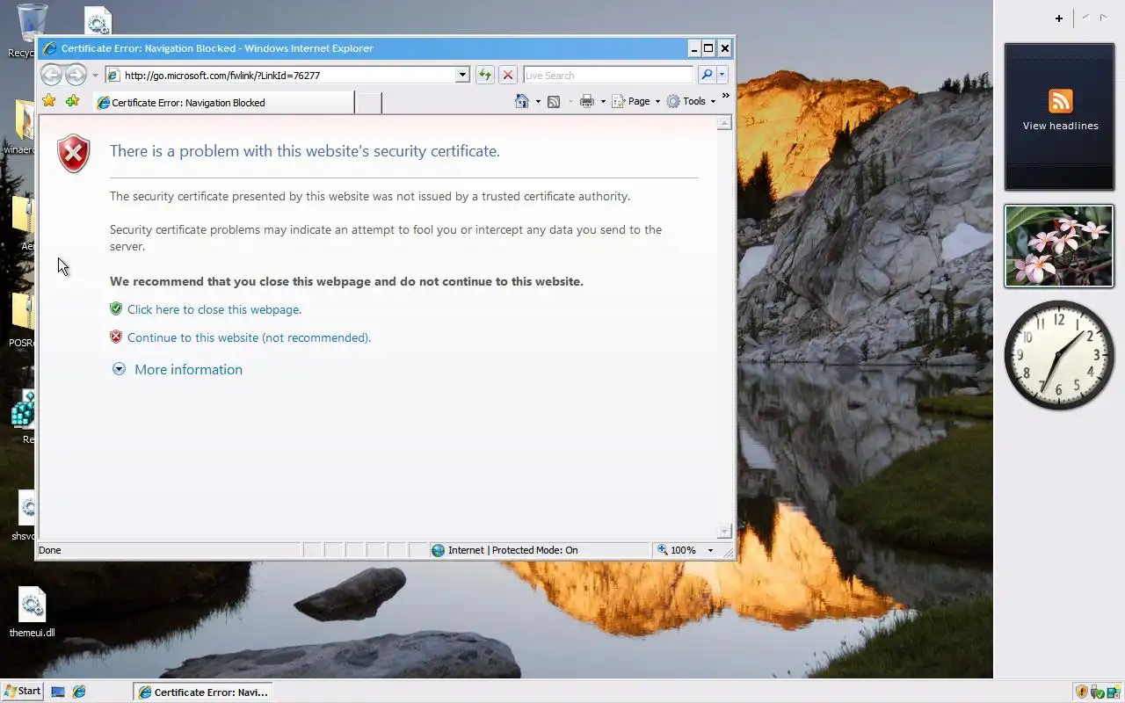Click the RSS Feeds toolbar icon
Screen dimensions: 1125x703
click(x=554, y=102)
